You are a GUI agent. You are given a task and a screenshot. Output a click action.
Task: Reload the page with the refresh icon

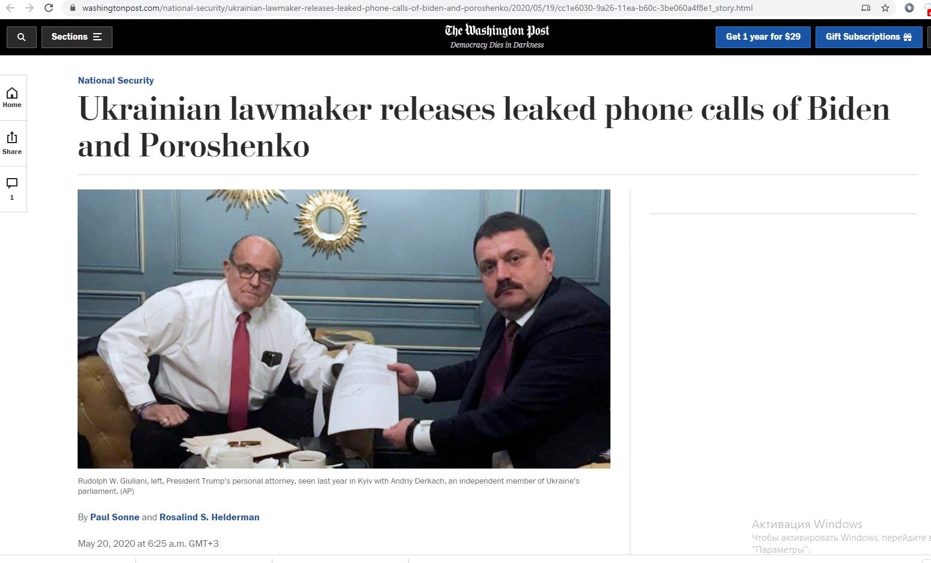click(49, 8)
